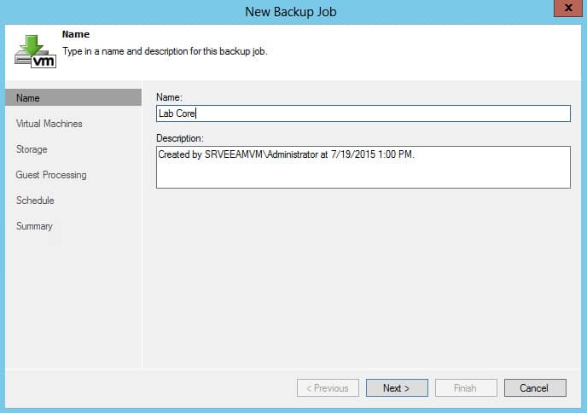This screenshot has width=587, height=413.
Task: Click the disabled Finish button
Action: point(466,388)
